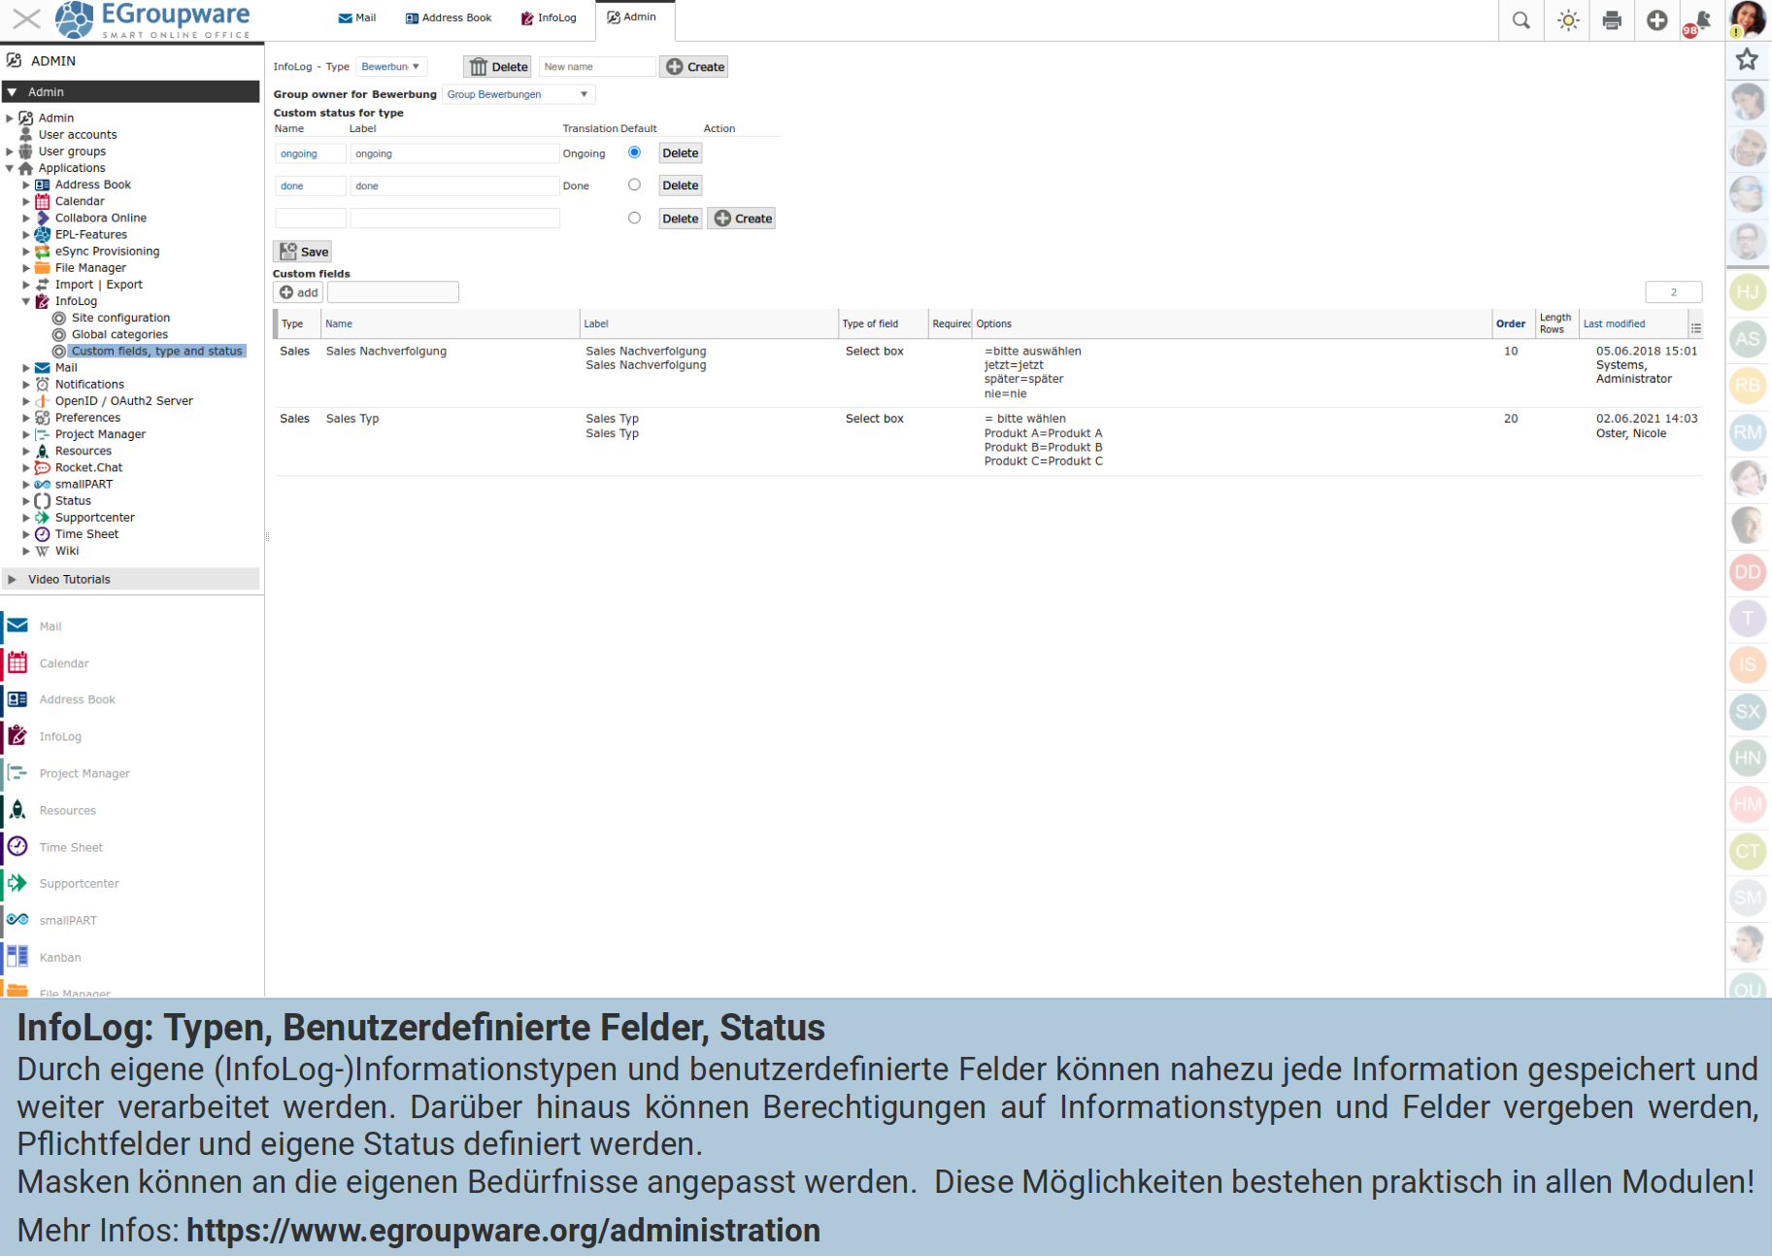This screenshot has height=1256, width=1772.
Task: Toggle the light/dark mode sun icon
Action: tap(1567, 20)
